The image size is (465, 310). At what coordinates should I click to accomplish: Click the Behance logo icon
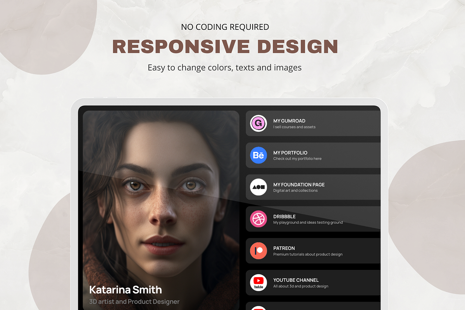[x=258, y=155]
